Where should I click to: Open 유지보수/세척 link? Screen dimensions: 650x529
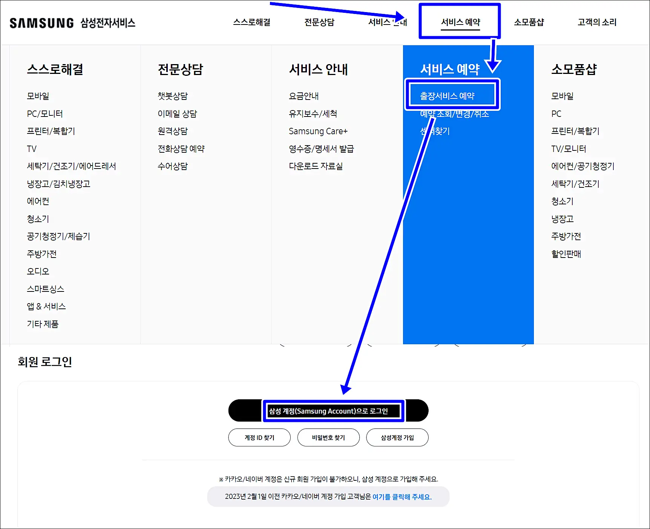(313, 114)
